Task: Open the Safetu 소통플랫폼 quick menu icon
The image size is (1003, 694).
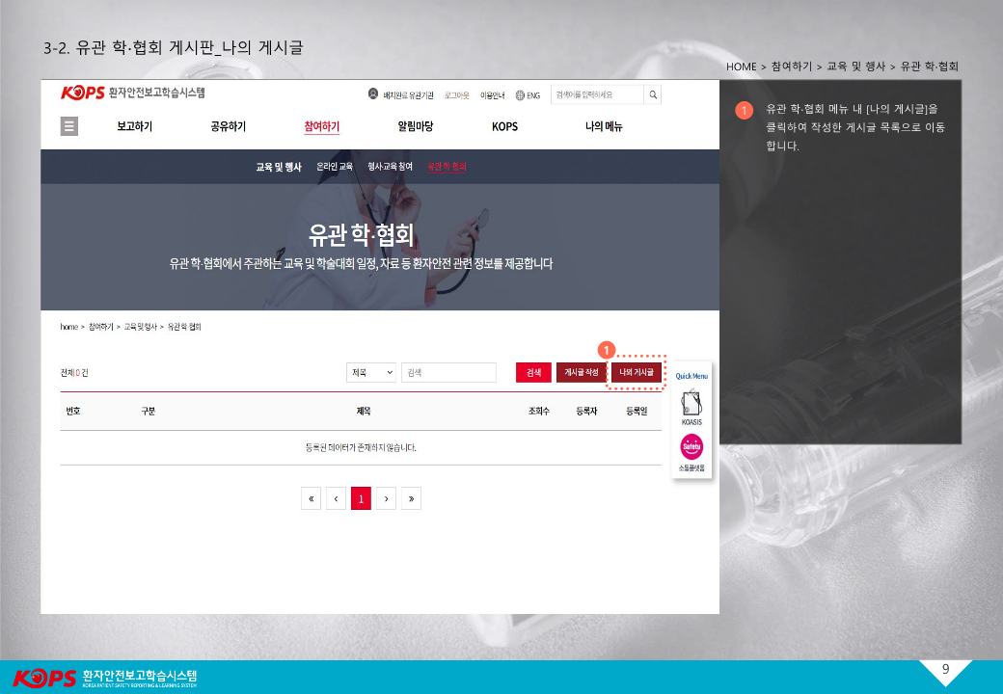Action: [x=691, y=448]
